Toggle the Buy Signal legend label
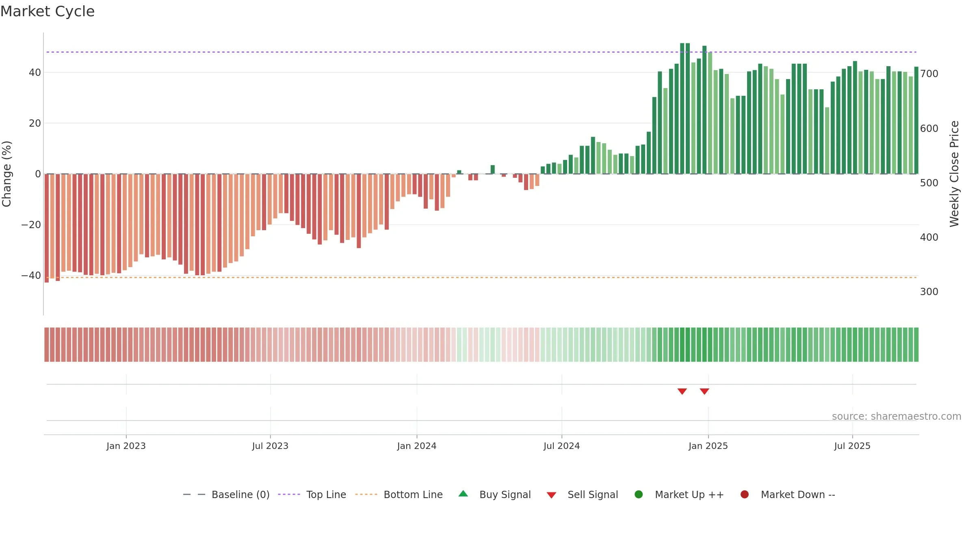 pyautogui.click(x=505, y=494)
